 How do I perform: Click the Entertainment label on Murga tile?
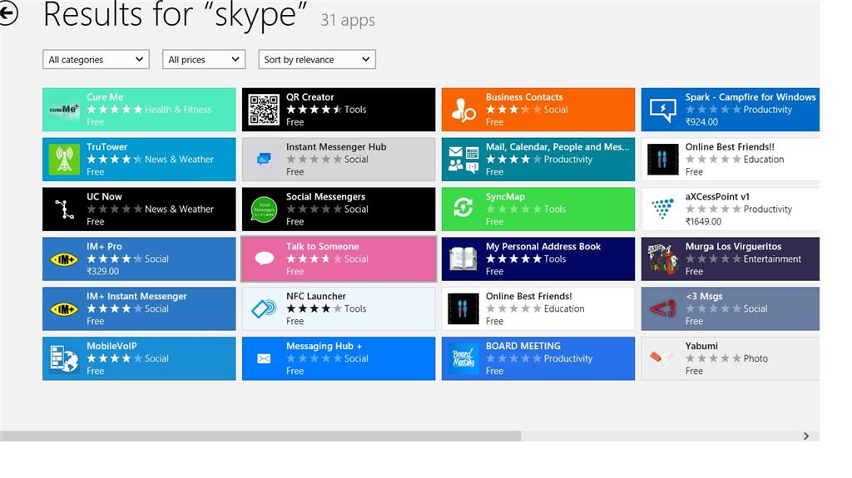[772, 259]
